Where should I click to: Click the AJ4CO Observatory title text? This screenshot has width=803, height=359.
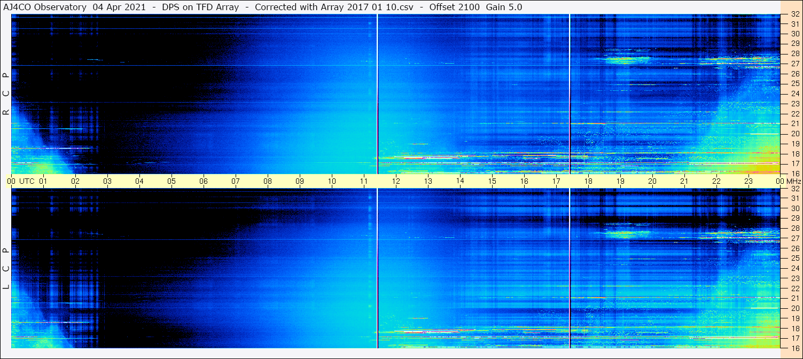coord(45,7)
